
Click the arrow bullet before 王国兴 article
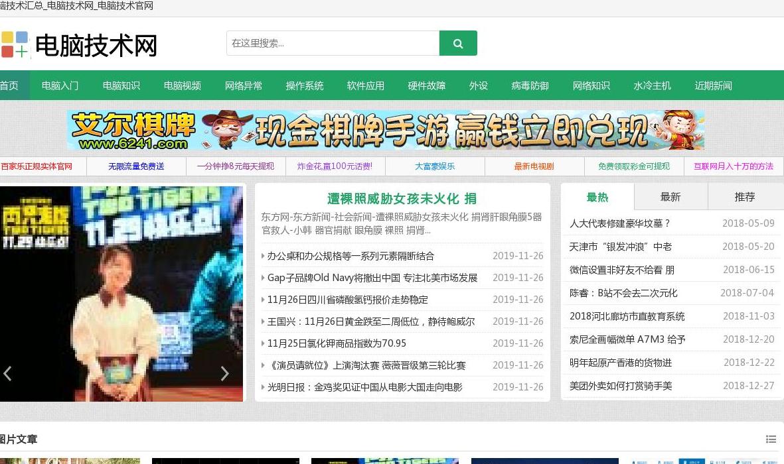[263, 321]
